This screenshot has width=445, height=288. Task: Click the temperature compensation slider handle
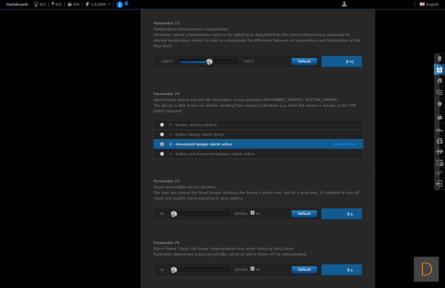coord(209,62)
